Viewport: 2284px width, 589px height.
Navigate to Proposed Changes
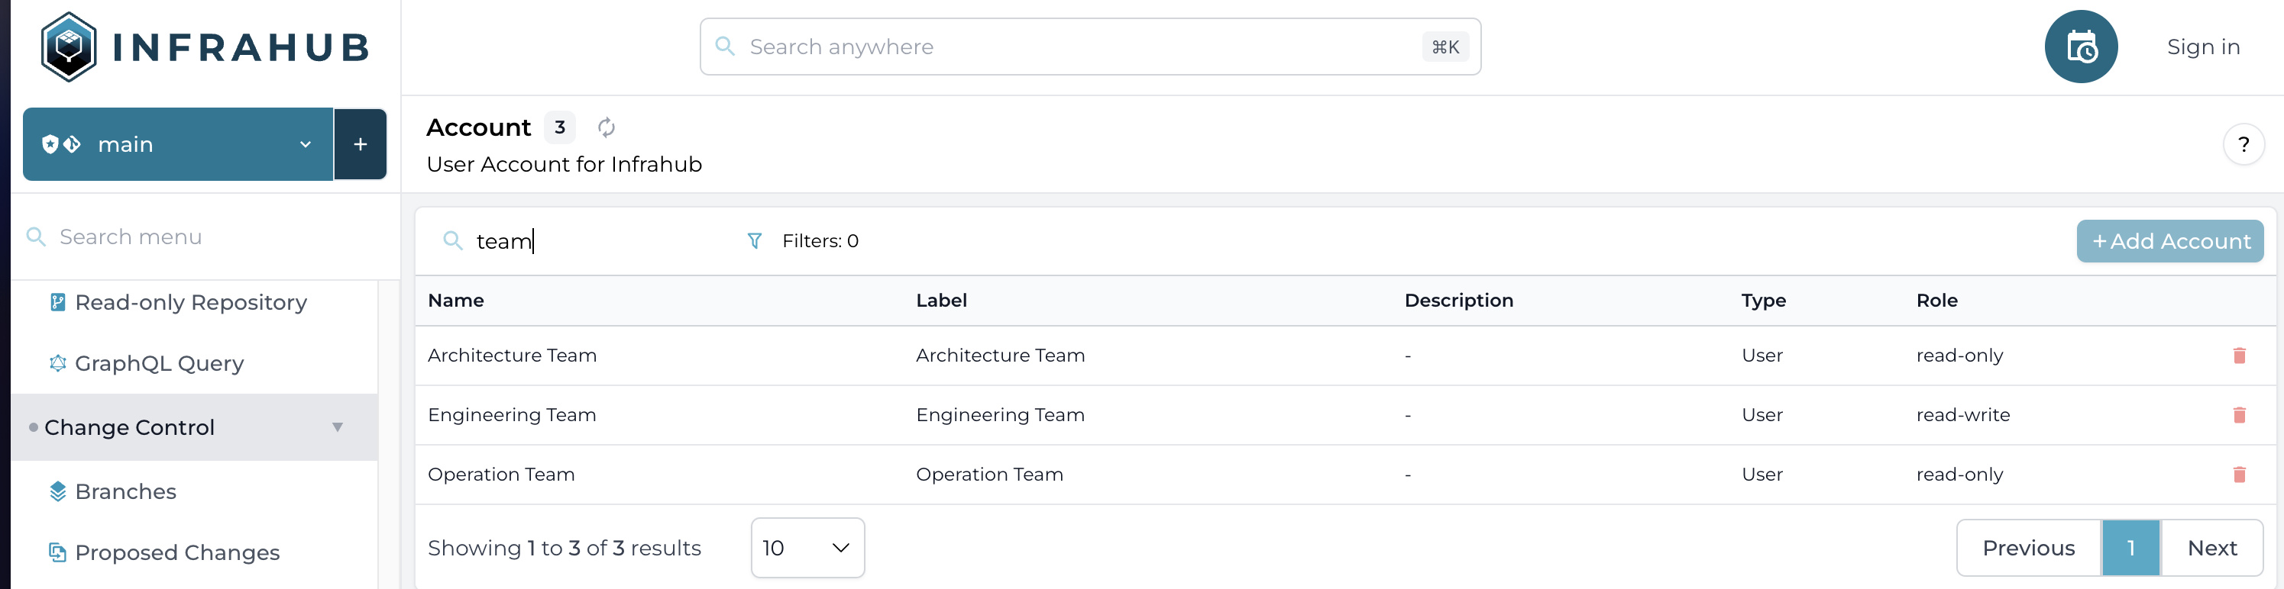(176, 552)
